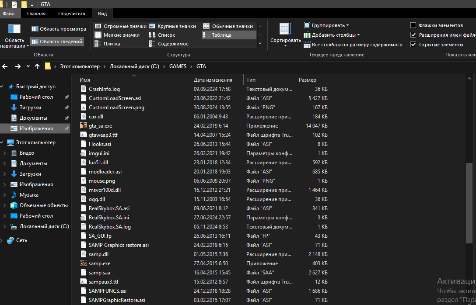The height and width of the screenshot is (305, 476).
Task: Click the Music (Музыка) note icon in sidebar
Action: [x=14, y=195]
